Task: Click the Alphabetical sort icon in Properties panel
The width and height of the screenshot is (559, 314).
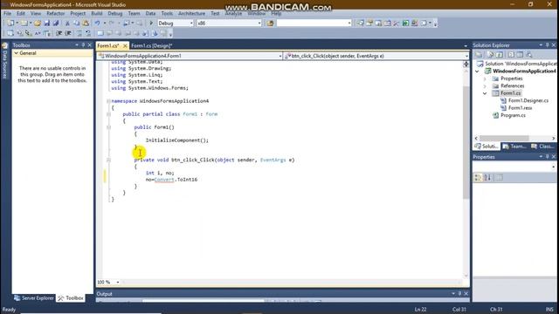Action: tap(487, 177)
